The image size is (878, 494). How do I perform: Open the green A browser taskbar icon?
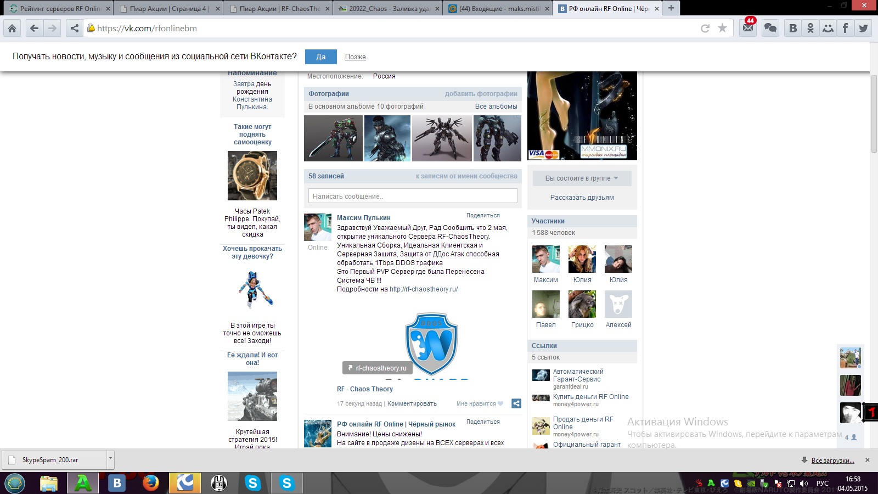(83, 483)
